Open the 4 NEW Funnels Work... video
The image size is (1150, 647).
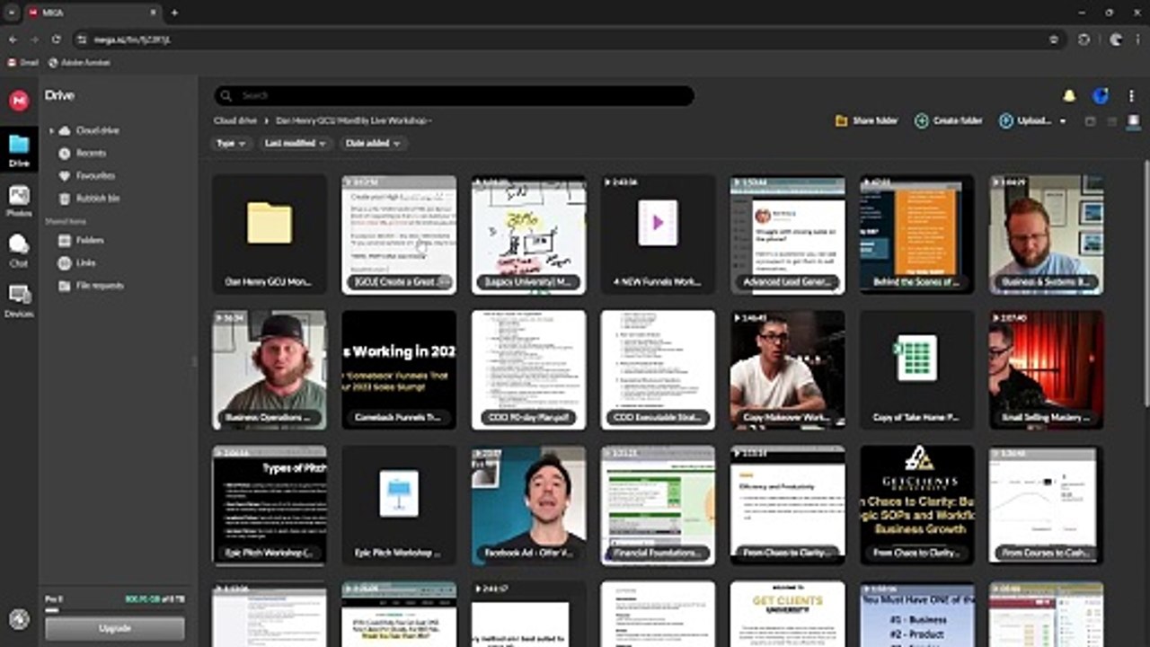pyautogui.click(x=658, y=234)
